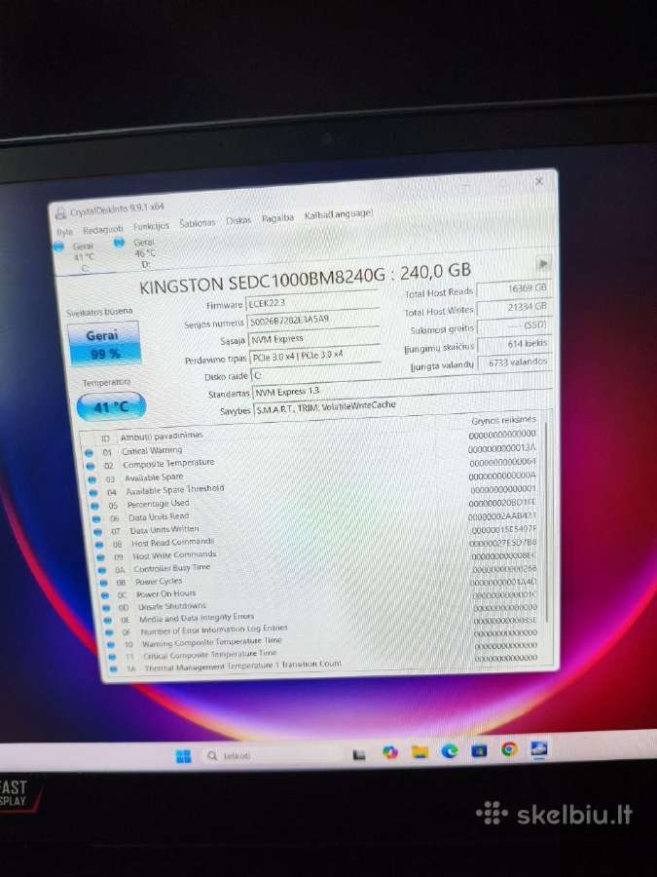Open Copilot from the taskbar
This screenshot has height=877, width=657.
click(390, 753)
